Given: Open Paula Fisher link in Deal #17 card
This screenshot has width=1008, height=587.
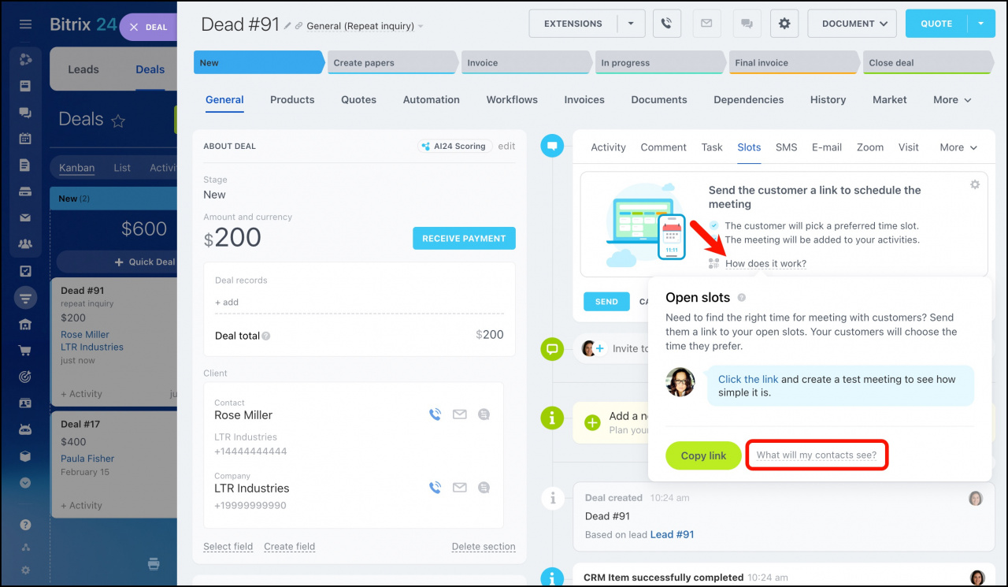Looking at the screenshot, I should (x=87, y=459).
